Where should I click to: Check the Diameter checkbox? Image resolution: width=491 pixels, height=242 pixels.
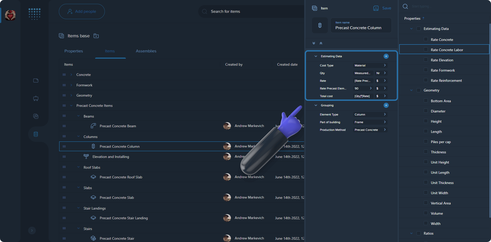tap(426, 111)
